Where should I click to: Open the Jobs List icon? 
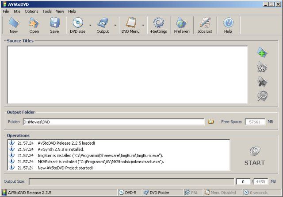tap(205, 23)
